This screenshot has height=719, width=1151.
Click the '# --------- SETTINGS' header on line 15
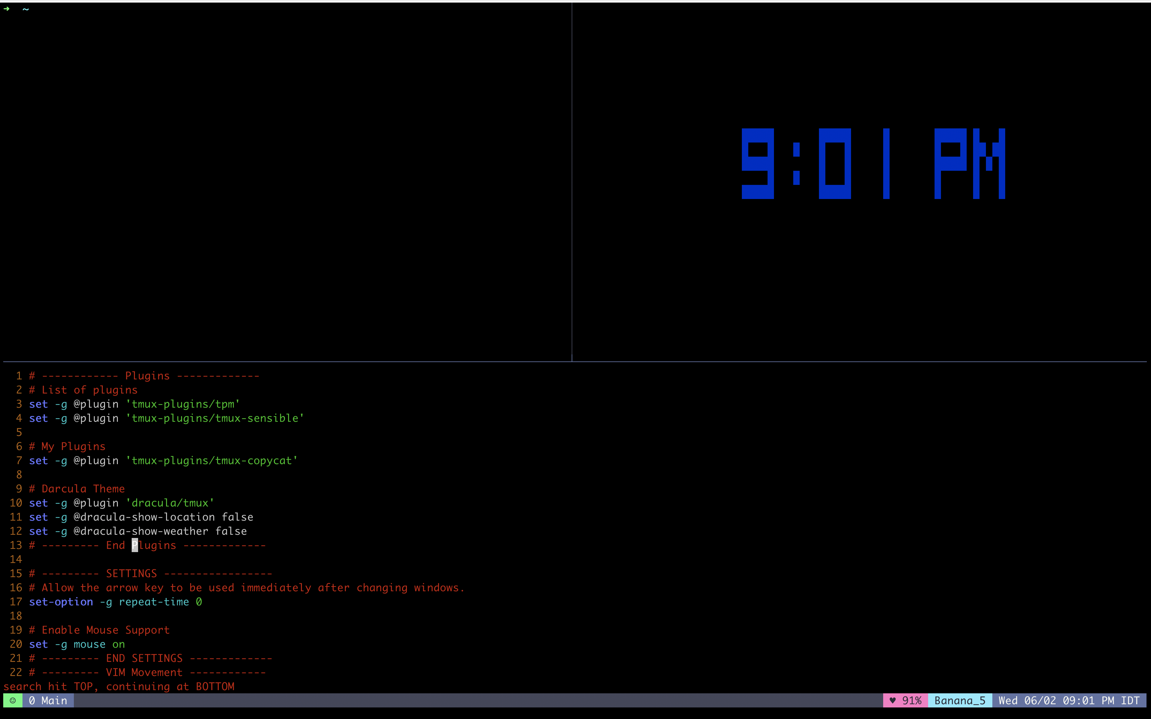tap(151, 574)
